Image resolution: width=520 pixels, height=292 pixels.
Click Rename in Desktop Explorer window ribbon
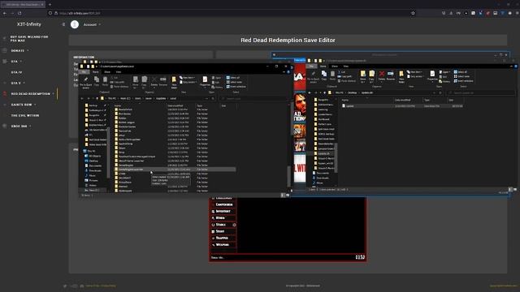click(391, 75)
